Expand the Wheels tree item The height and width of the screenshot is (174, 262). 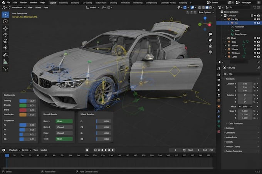[225, 49]
